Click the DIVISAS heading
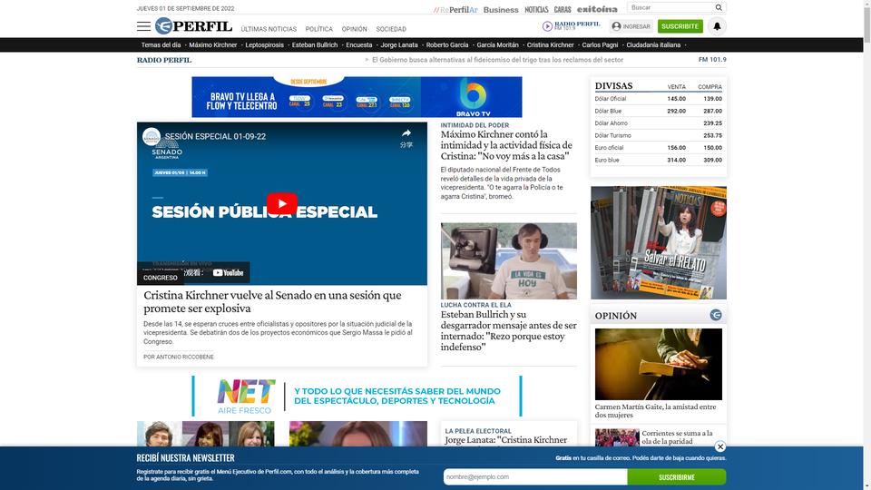Image resolution: width=871 pixels, height=490 pixels. 613,85
